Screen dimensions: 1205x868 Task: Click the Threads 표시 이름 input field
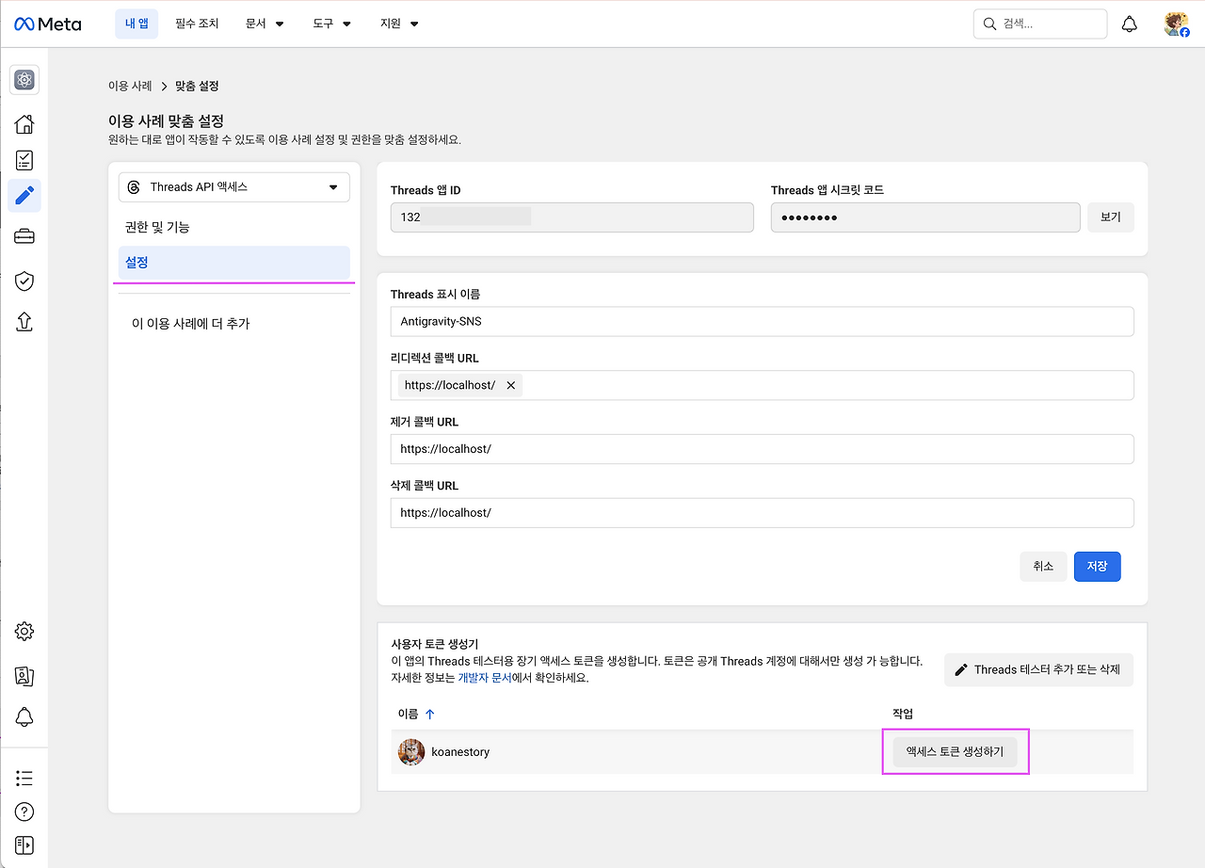coord(762,321)
